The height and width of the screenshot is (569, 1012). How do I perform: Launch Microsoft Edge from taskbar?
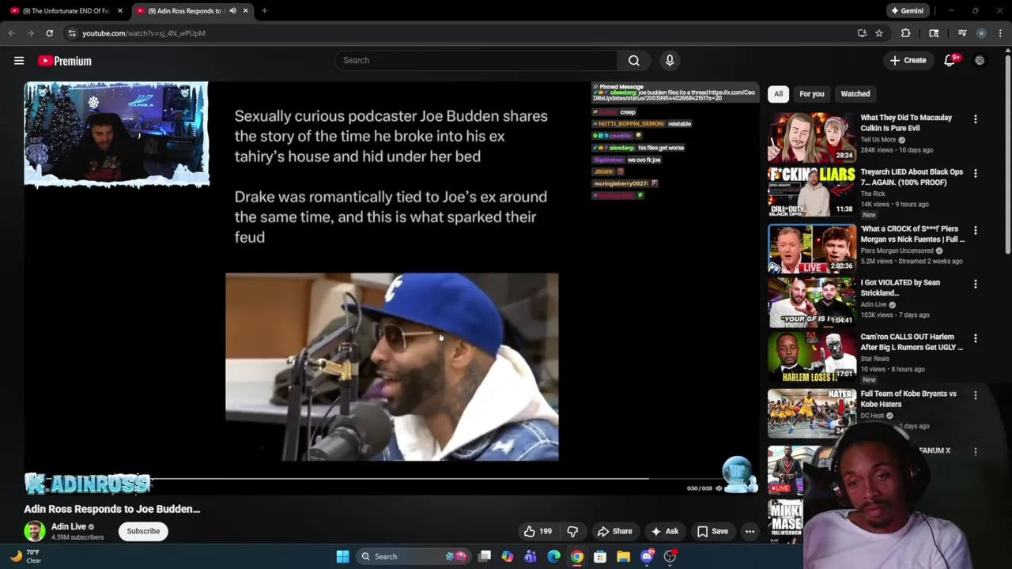[x=553, y=556]
